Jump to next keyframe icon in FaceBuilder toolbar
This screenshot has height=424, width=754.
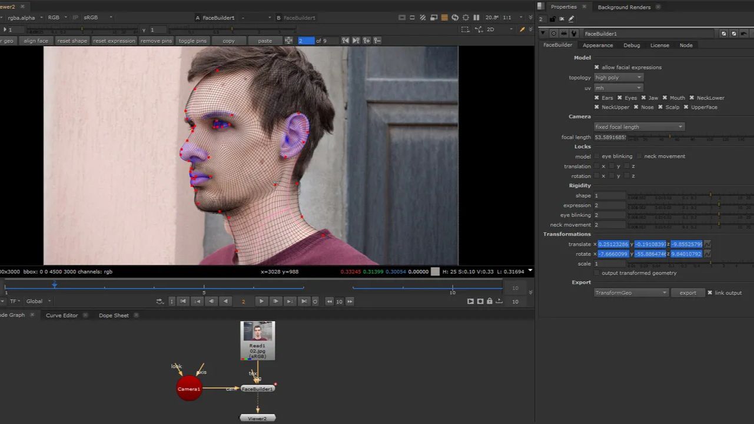tap(356, 41)
